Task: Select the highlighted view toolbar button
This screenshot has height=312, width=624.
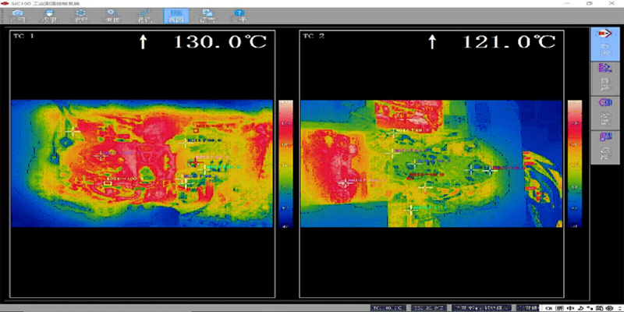Action: [176, 16]
